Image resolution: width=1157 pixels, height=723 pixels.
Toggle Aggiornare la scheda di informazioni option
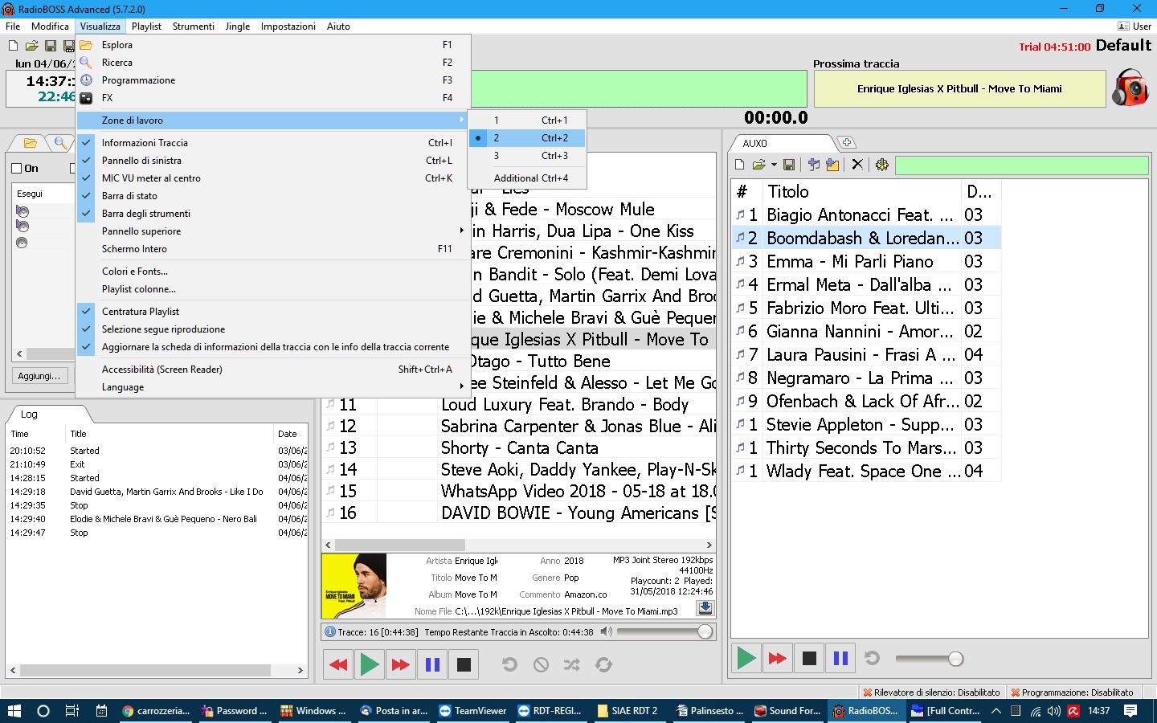coord(273,347)
